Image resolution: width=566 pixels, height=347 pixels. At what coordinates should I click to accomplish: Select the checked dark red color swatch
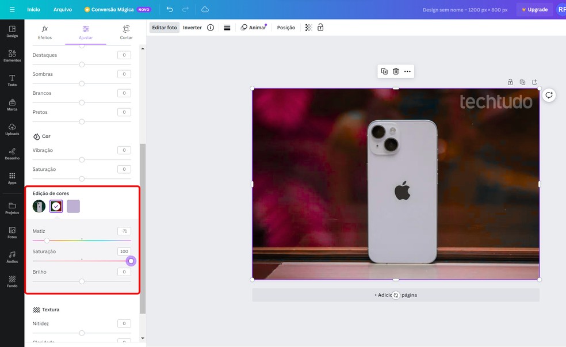(56, 206)
